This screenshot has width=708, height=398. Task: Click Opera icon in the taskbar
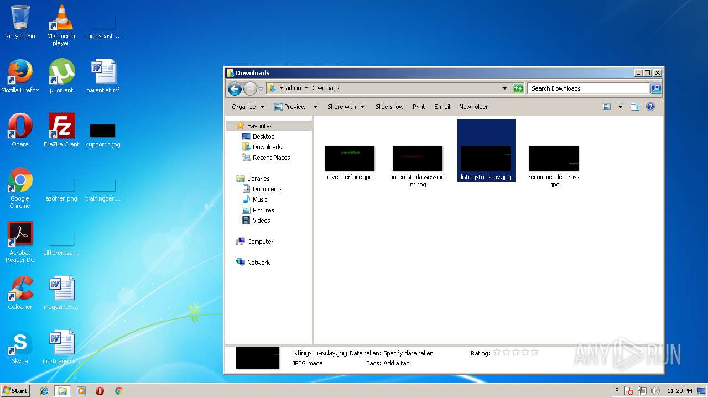tap(100, 391)
